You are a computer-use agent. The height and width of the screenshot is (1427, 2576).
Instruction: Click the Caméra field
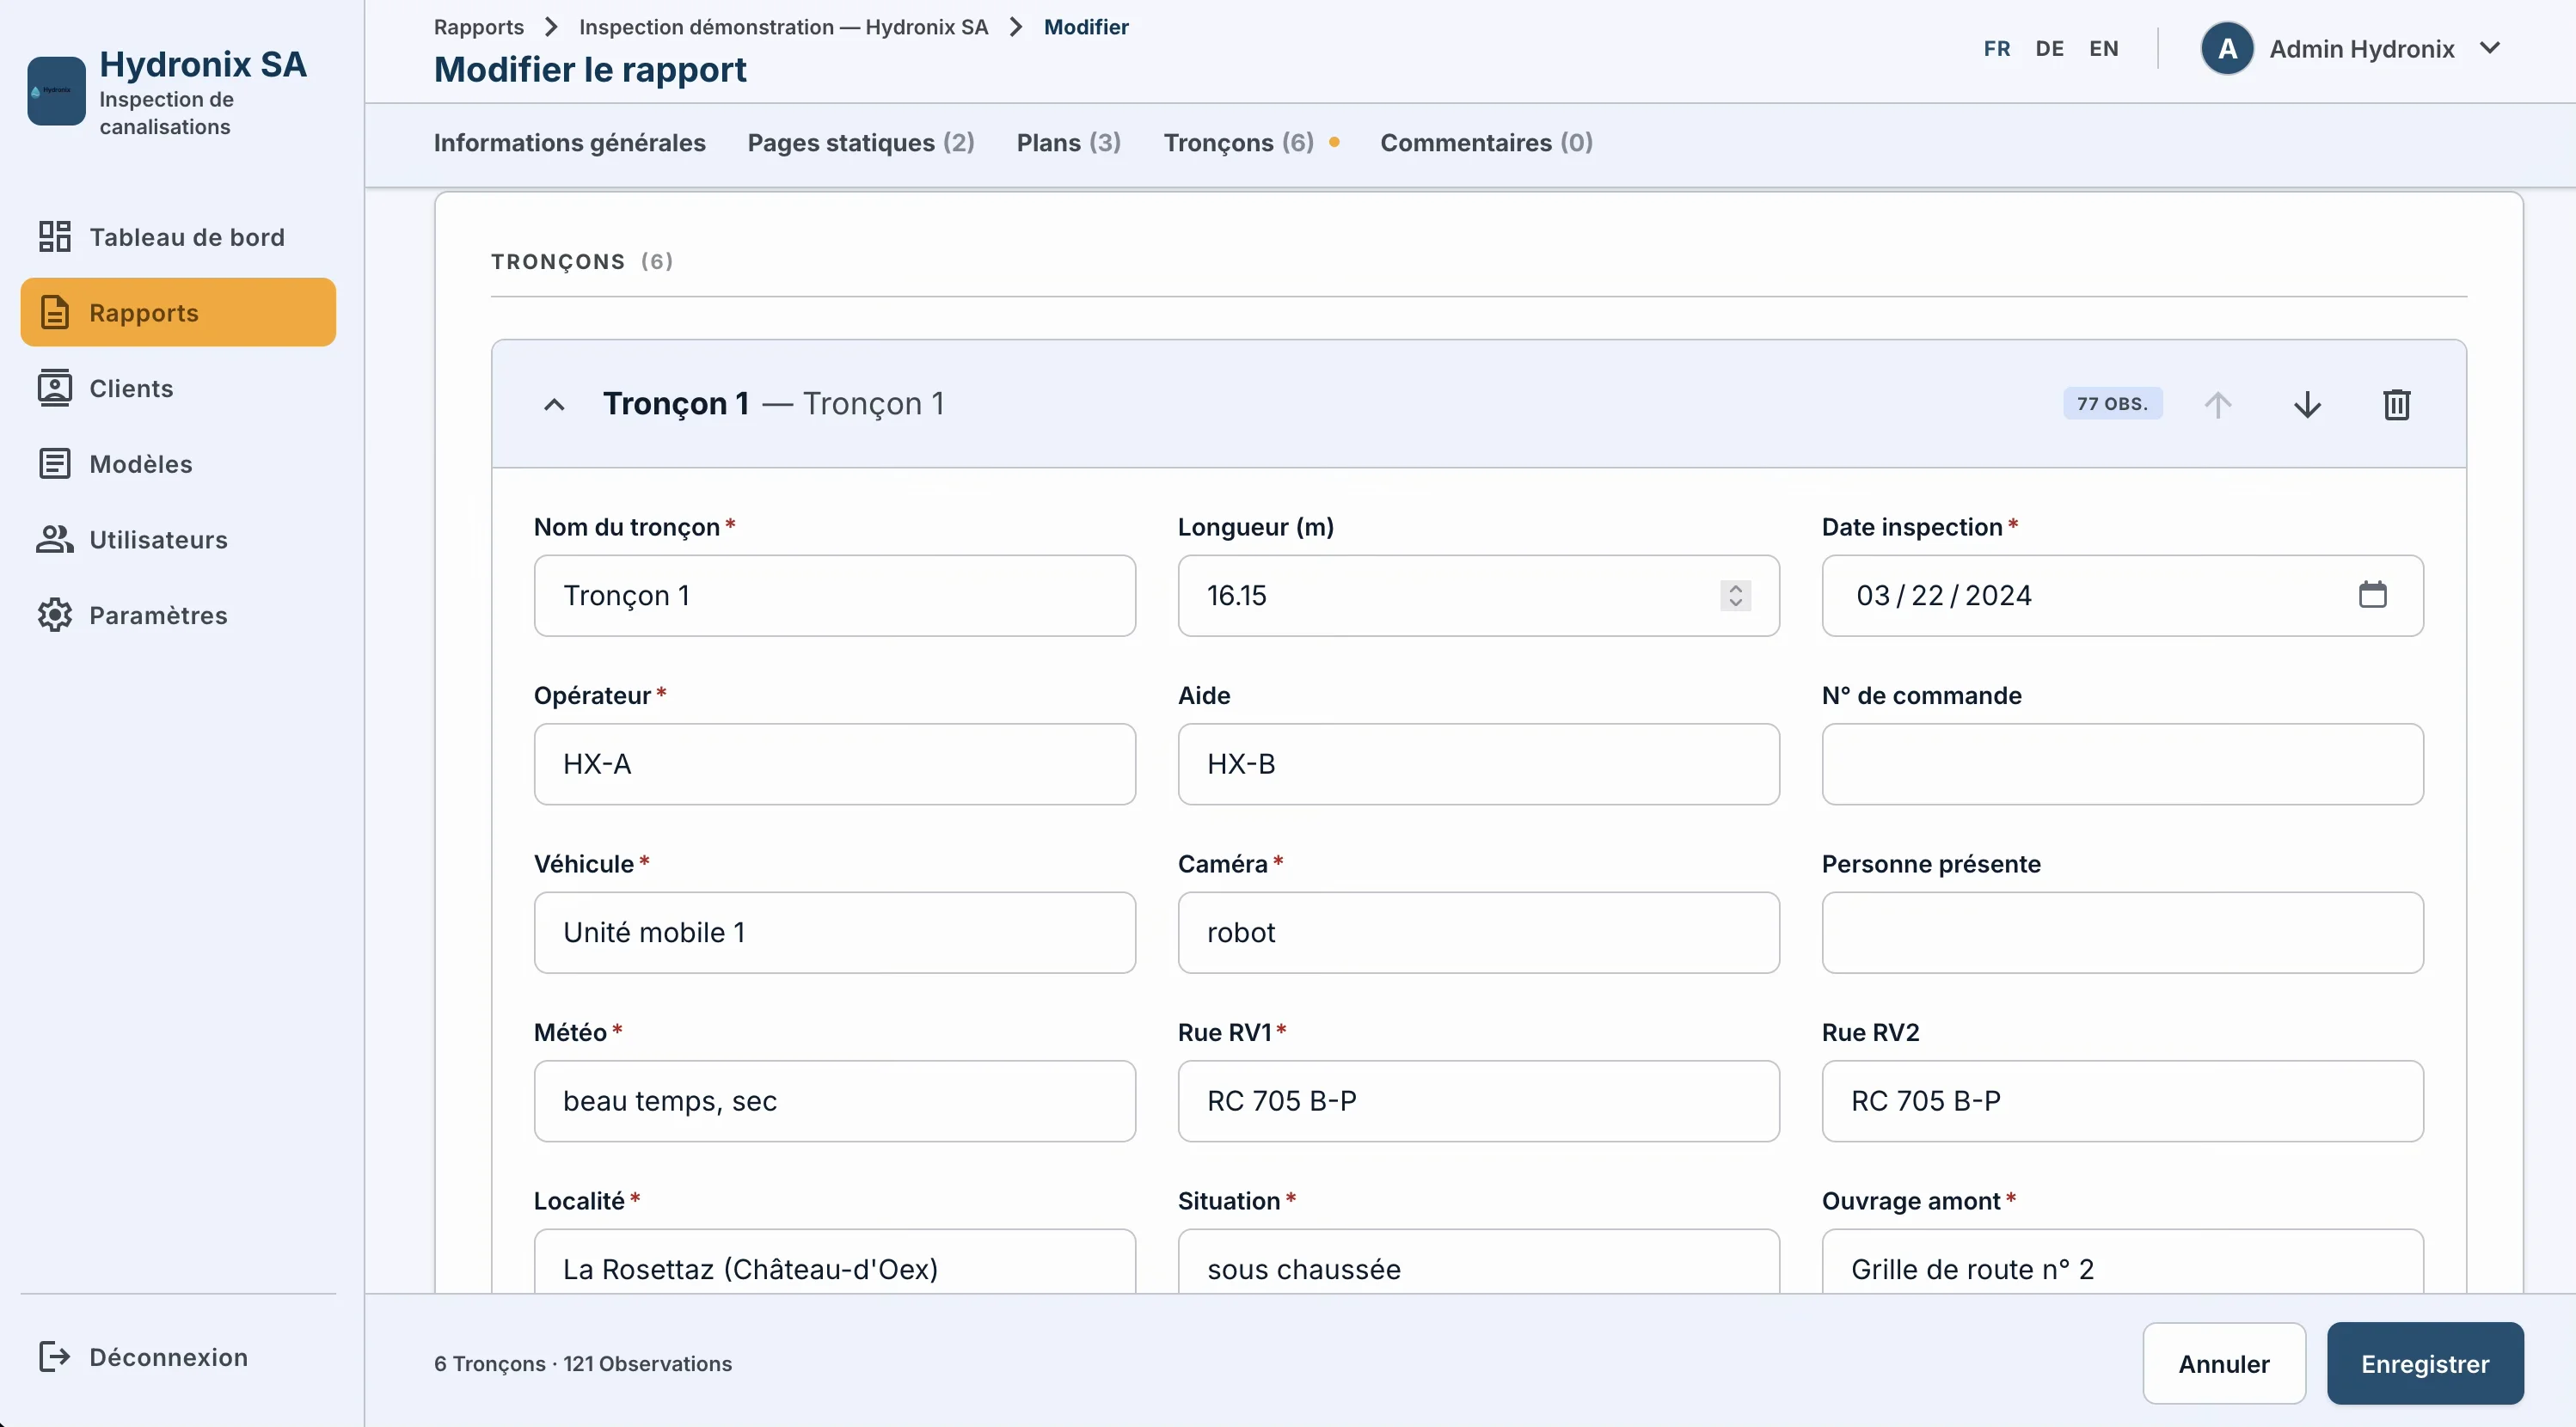(x=1479, y=932)
